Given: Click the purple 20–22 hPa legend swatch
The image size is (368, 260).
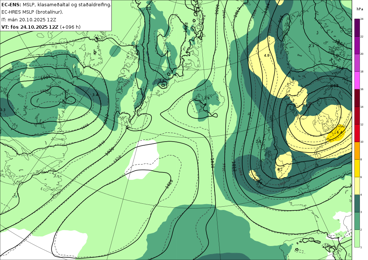Looking at the screenshot, I should coord(357,45).
